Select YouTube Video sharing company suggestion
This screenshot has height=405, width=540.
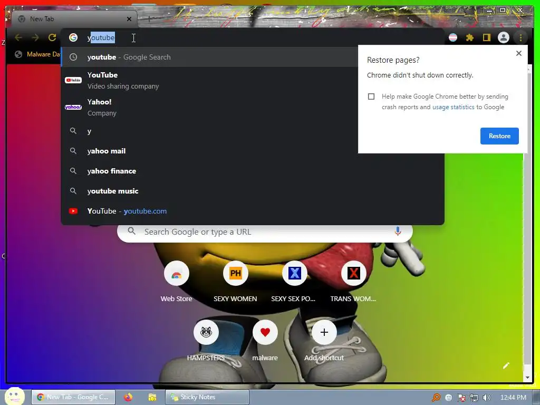209,80
